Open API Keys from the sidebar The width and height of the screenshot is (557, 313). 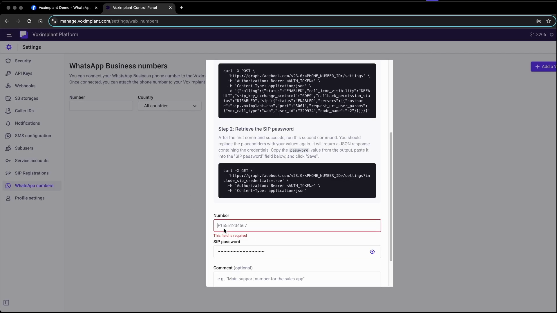23,73
